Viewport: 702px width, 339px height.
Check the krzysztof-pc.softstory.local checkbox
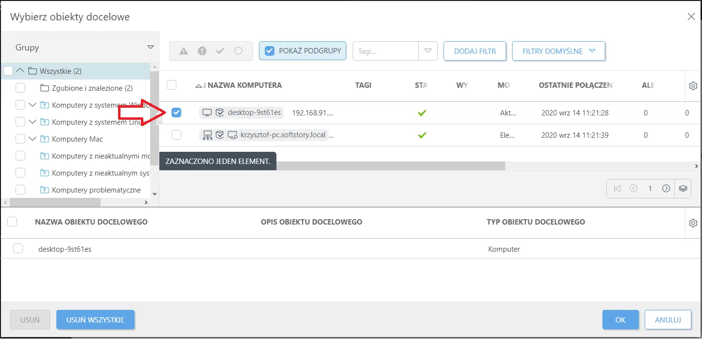coord(176,135)
